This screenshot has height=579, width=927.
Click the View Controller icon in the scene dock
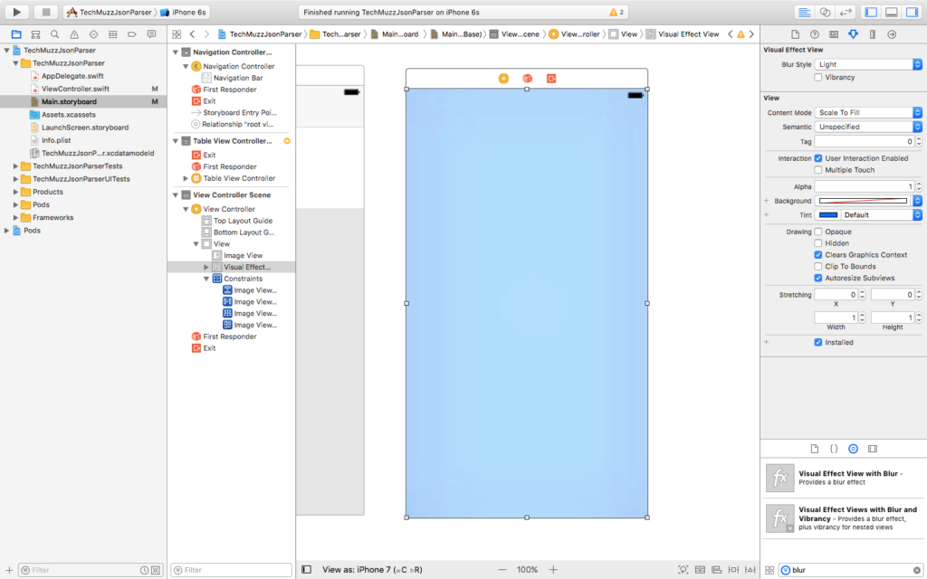(503, 79)
